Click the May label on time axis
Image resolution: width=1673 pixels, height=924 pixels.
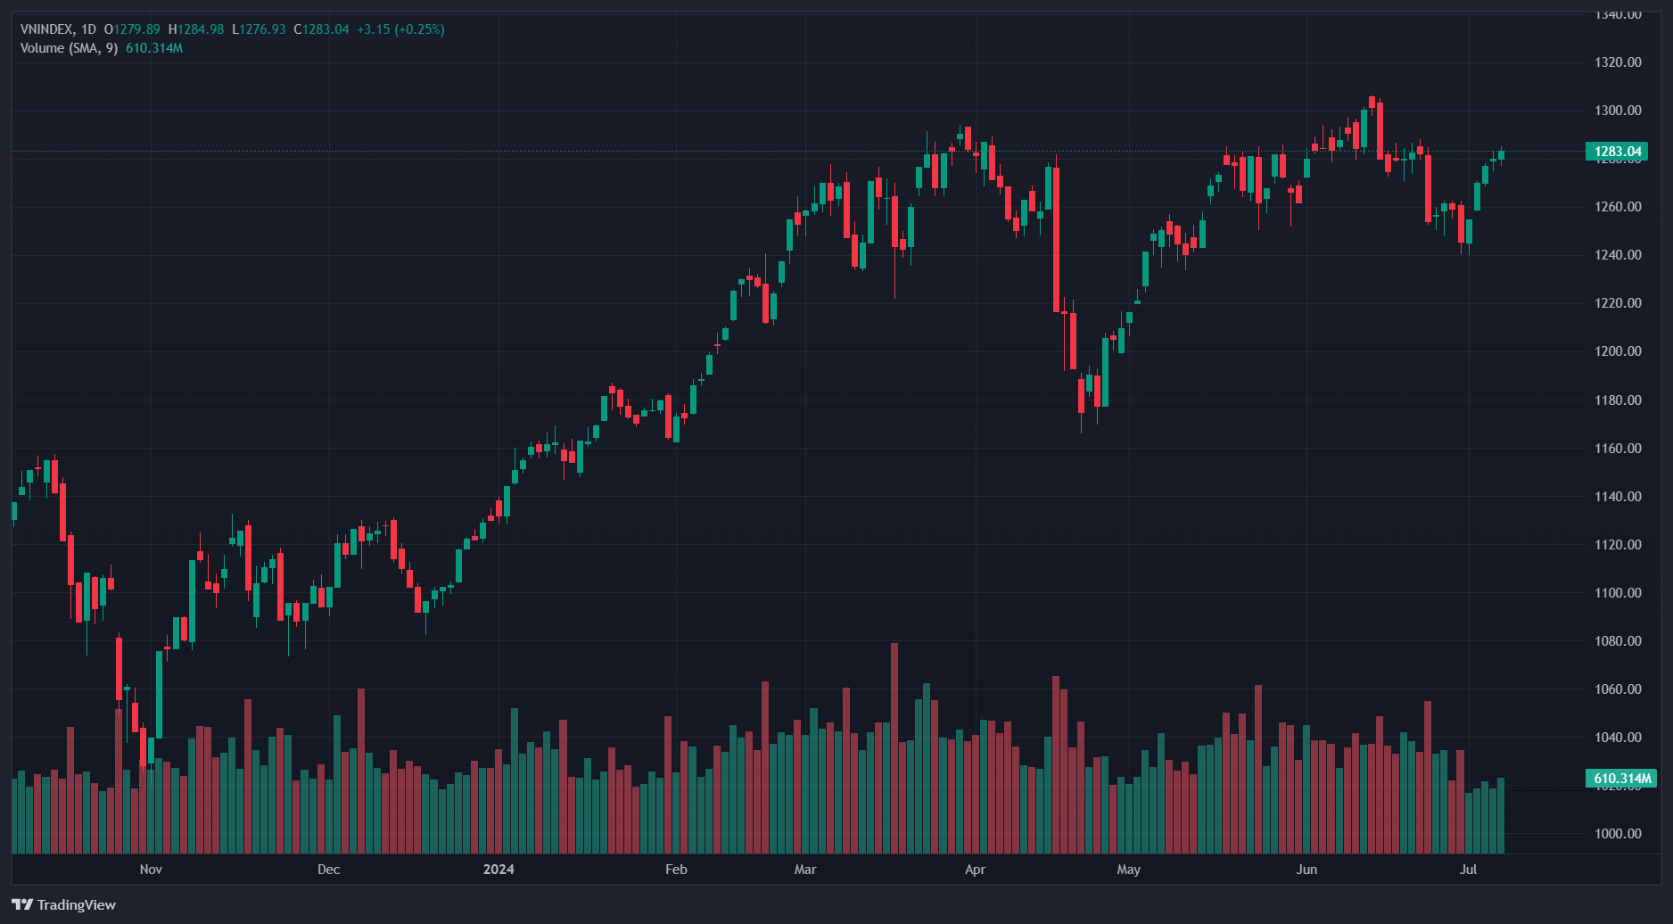pos(1129,870)
